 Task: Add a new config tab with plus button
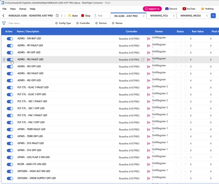213,16
